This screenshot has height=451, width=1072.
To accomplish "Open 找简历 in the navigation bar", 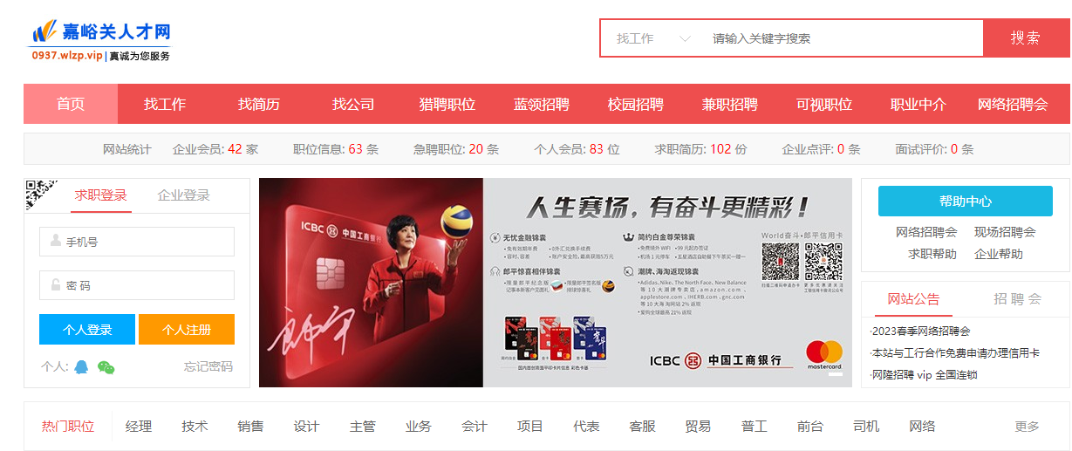I will click(x=259, y=104).
